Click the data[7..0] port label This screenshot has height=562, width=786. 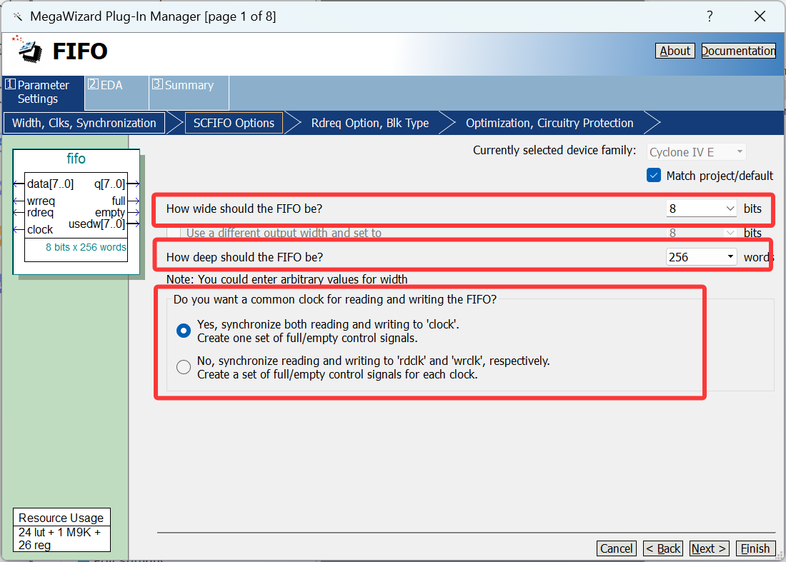pyautogui.click(x=50, y=184)
